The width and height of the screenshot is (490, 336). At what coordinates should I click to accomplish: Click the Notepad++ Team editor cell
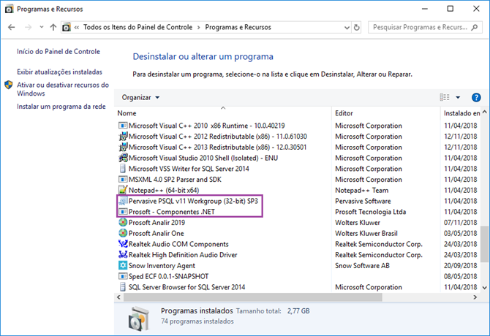click(x=361, y=190)
